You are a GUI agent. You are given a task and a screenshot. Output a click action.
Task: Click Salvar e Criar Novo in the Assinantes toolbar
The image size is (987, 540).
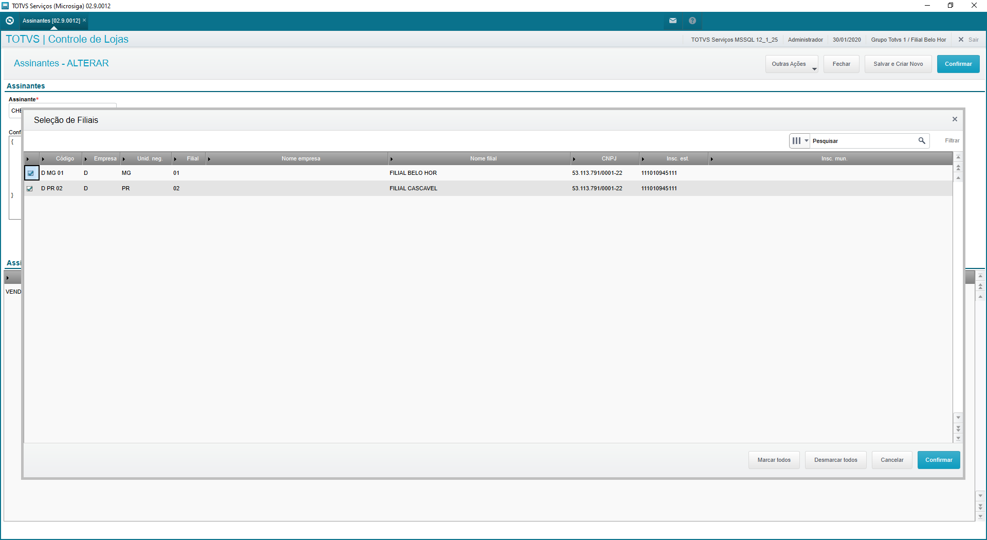coord(898,64)
